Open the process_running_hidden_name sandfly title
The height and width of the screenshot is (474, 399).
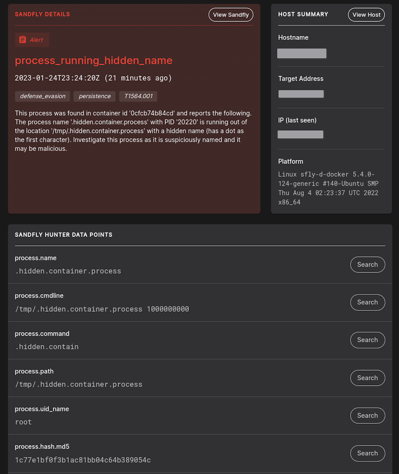(x=93, y=61)
